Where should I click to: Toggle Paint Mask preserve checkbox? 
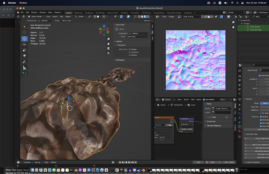pos(261,120)
